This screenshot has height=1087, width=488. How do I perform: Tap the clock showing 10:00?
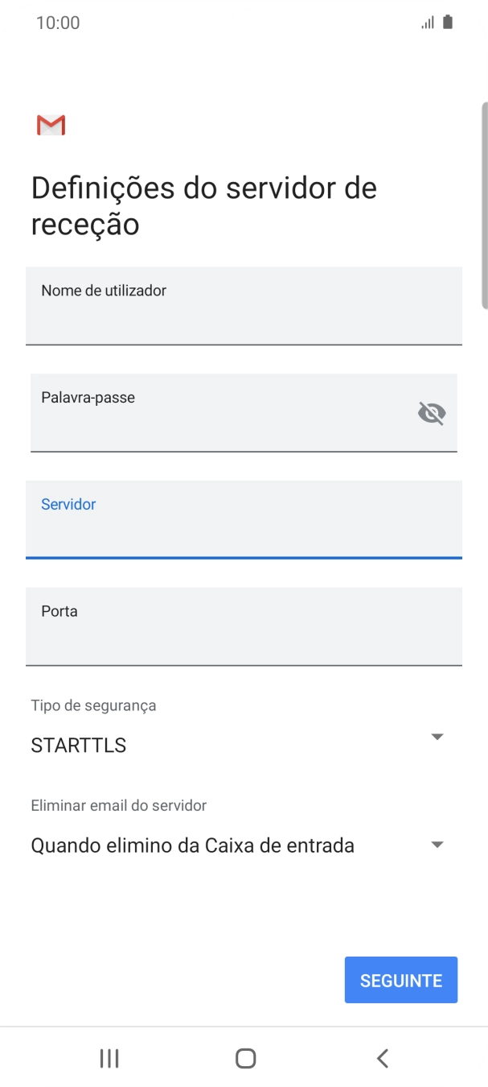57,22
